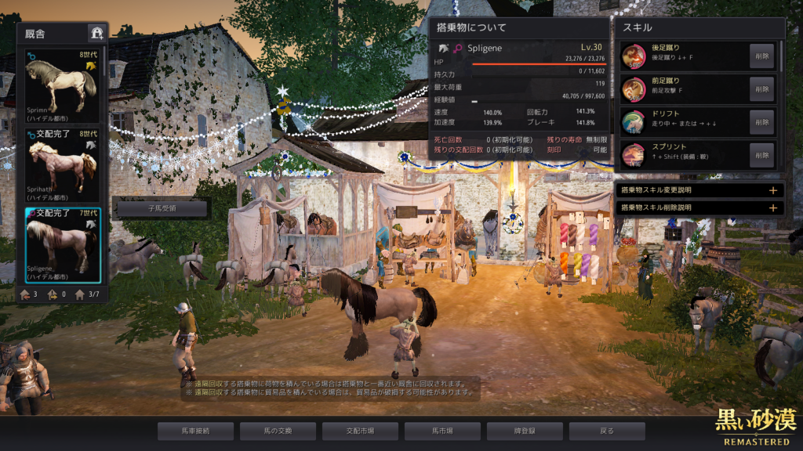Click the スプリント skill icon

coord(634,155)
